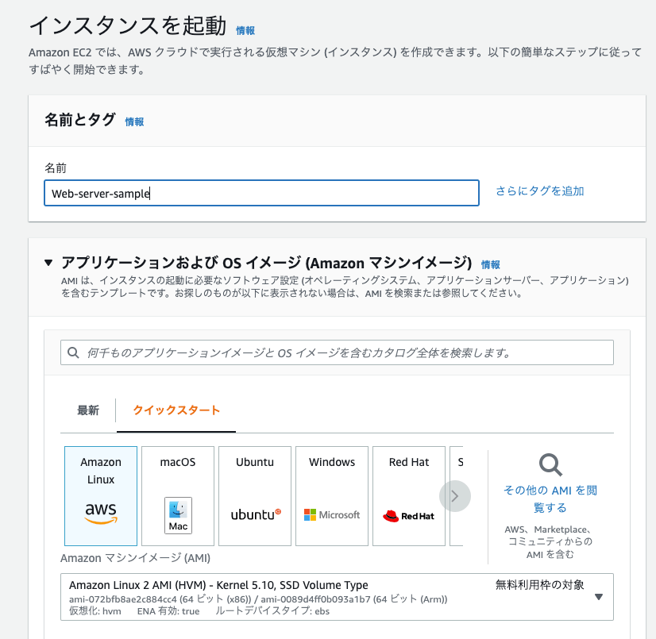Switch to the クイックスタート tab
Screen dimensions: 656x639
click(x=176, y=410)
